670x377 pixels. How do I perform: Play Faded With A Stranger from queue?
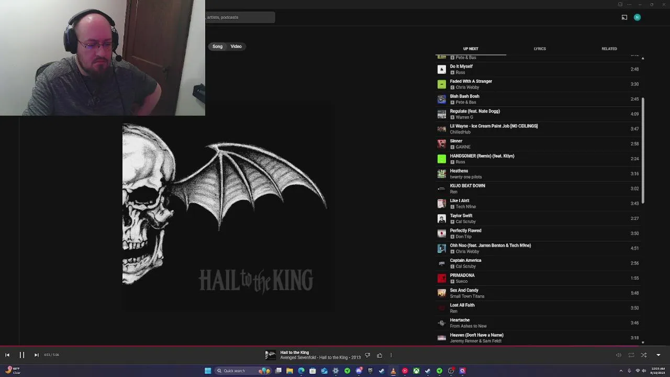(x=538, y=84)
